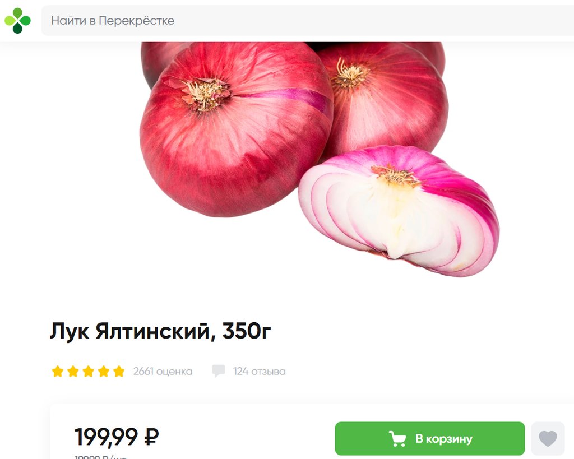Click the 199,99 ₽ price
The width and height of the screenshot is (574, 459).
click(117, 437)
